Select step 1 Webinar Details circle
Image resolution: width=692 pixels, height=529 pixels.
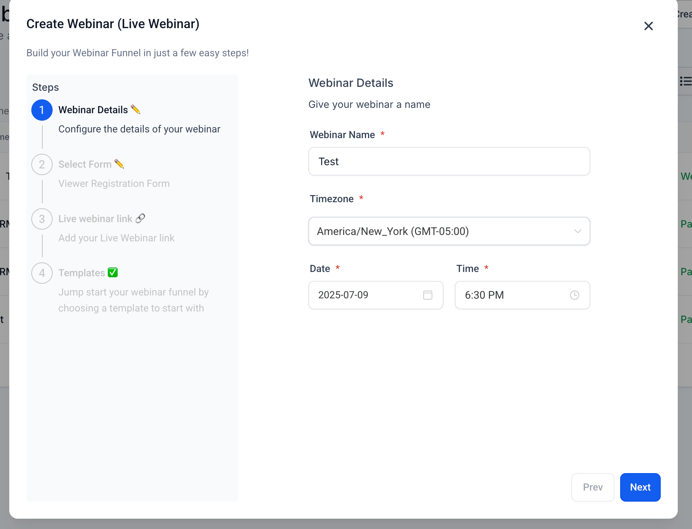42,110
